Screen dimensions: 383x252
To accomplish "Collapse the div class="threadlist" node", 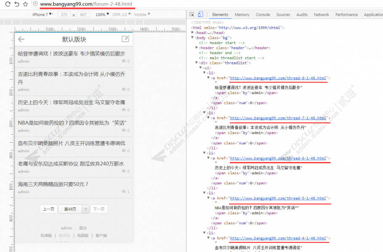I will 197,63.
